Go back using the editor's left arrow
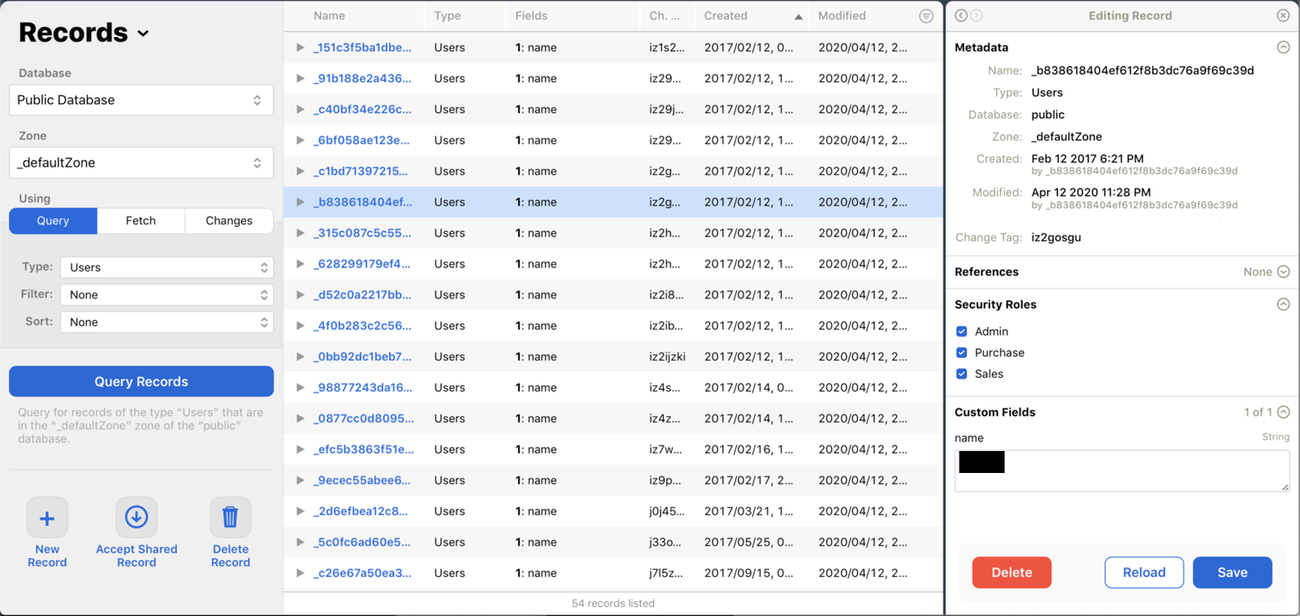The height and width of the screenshot is (616, 1300). (x=961, y=15)
